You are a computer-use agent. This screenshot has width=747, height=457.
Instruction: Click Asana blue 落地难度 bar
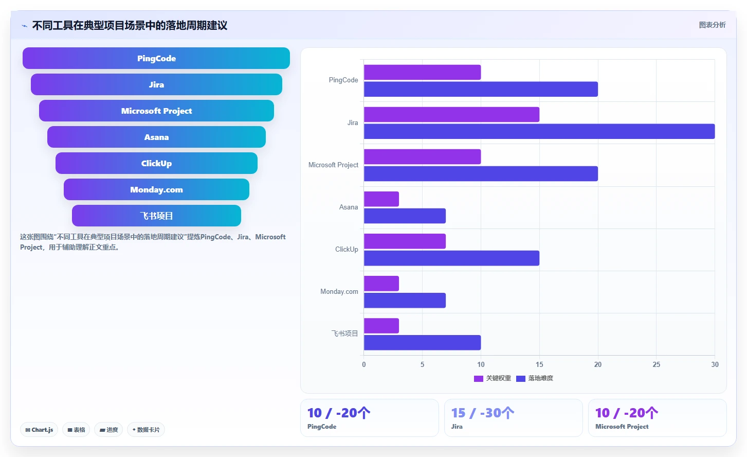click(x=405, y=216)
